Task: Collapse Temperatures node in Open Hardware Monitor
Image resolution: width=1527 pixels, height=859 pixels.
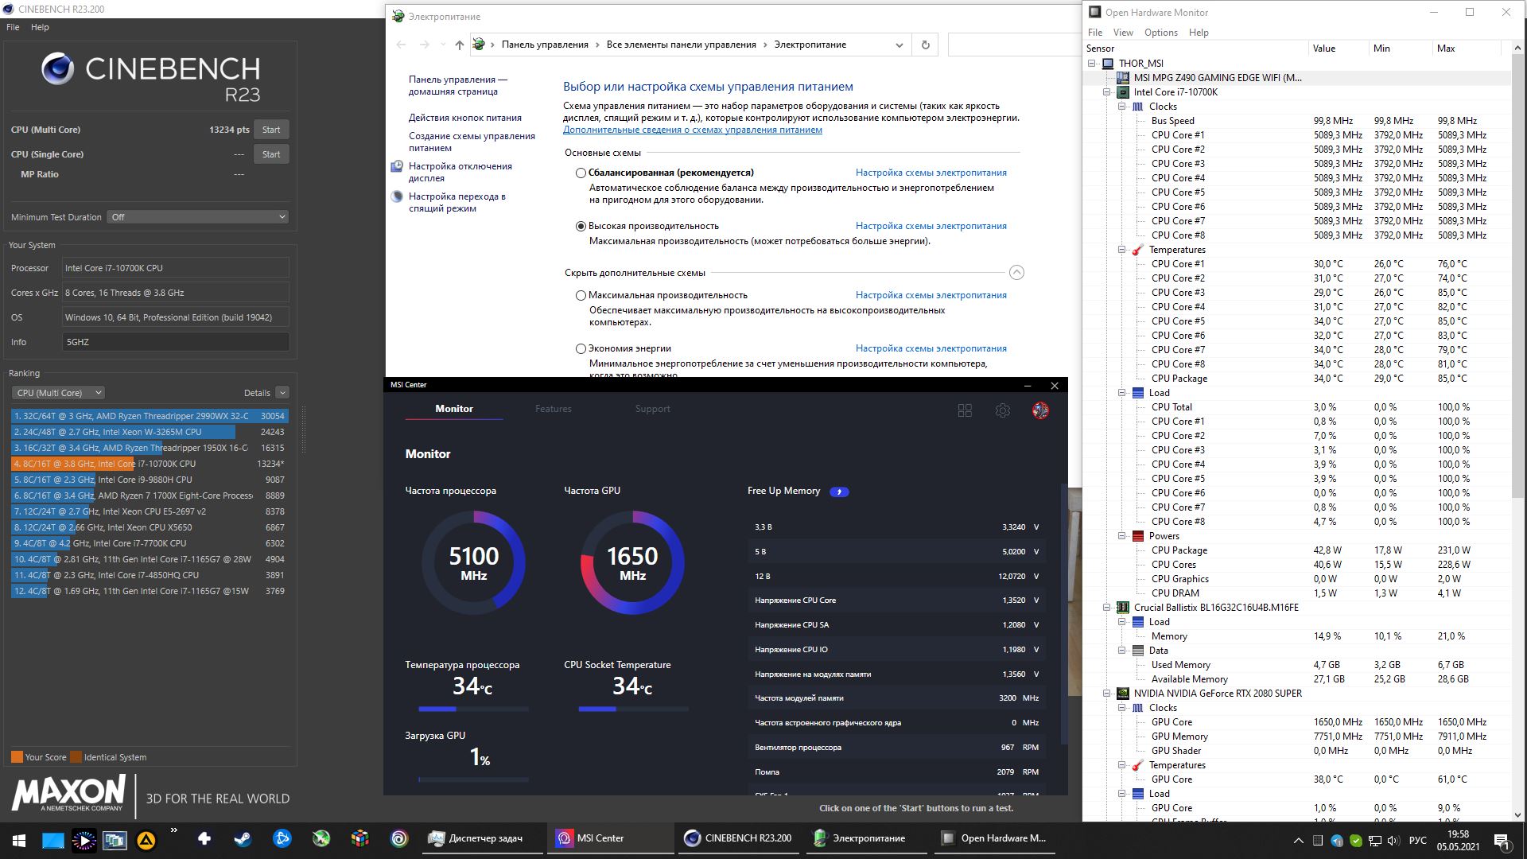Action: pos(1122,250)
